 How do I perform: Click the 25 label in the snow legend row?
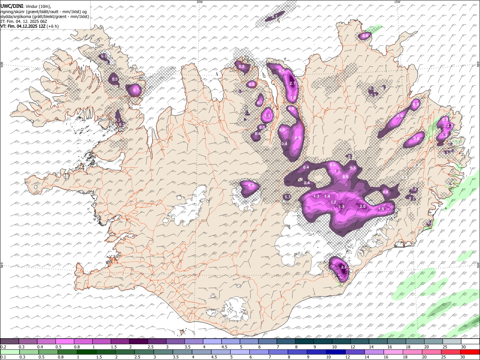click(445, 347)
